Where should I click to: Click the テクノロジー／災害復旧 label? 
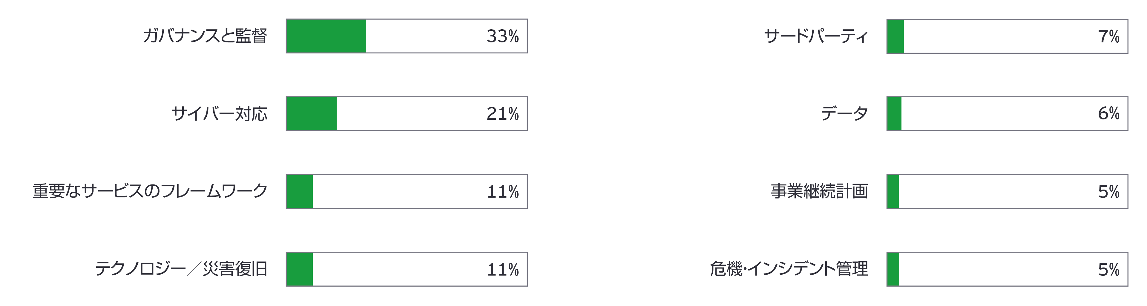coord(181,269)
